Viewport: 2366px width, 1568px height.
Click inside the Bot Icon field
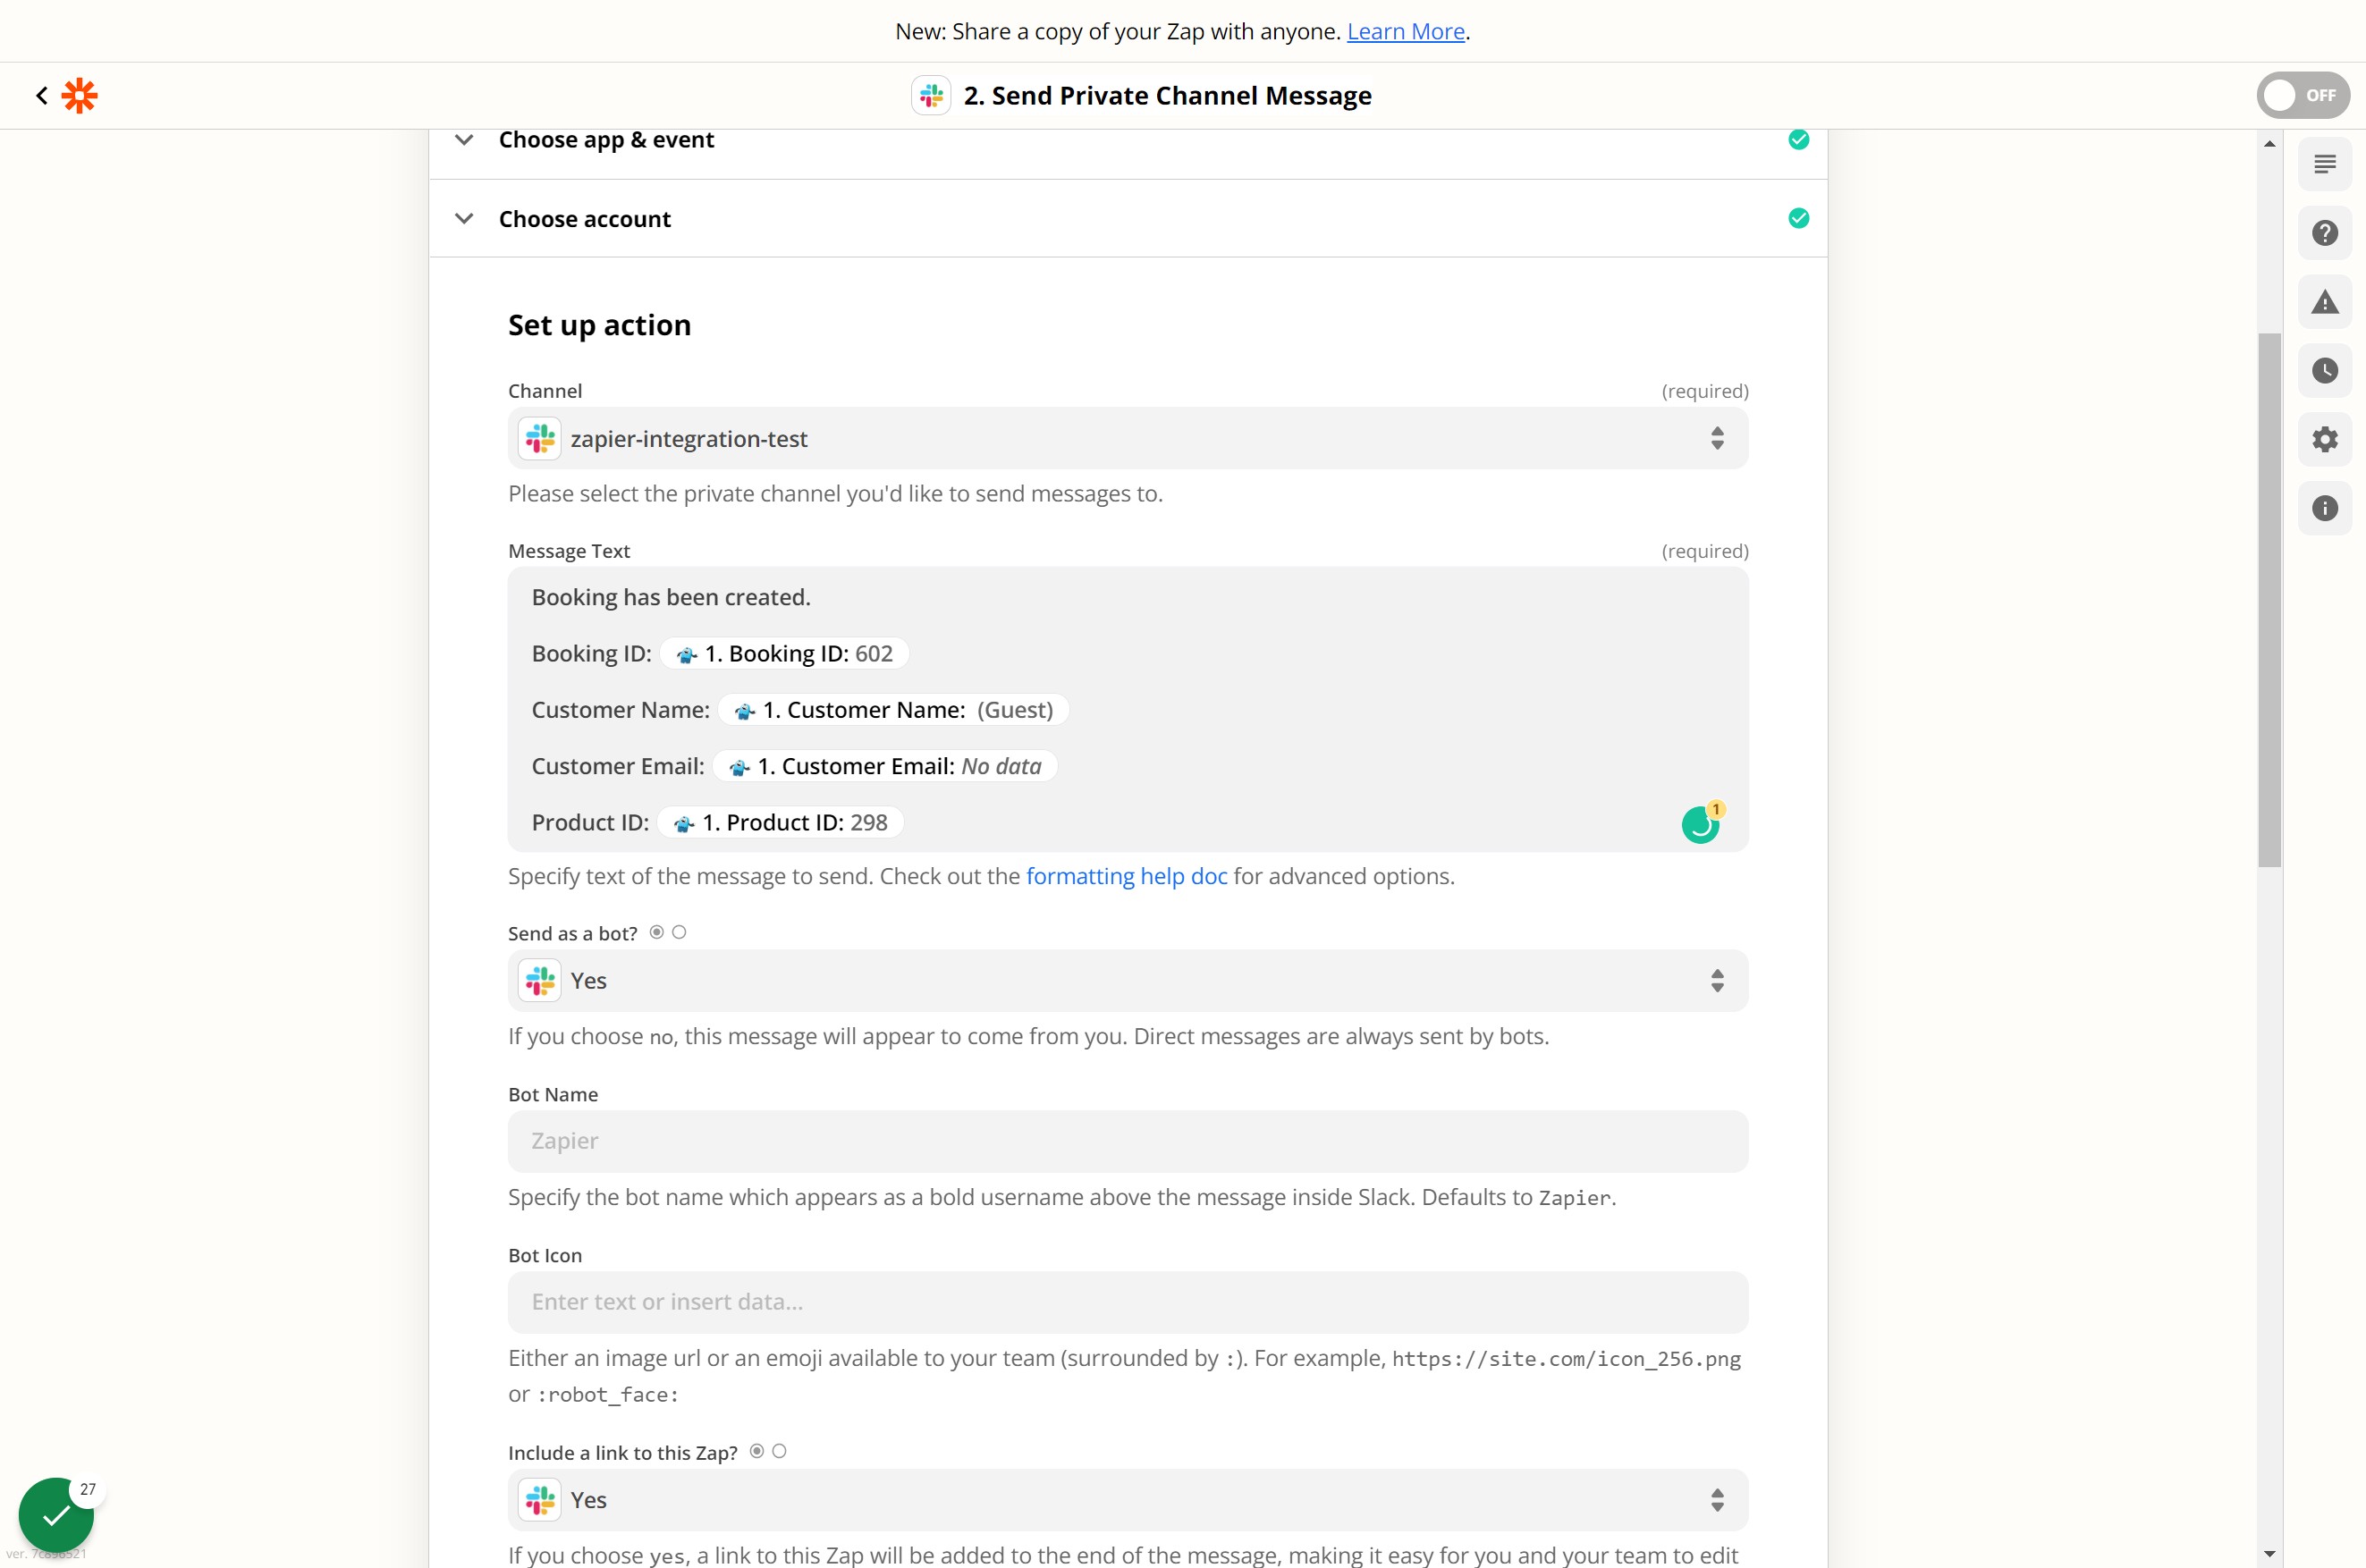point(1127,1302)
